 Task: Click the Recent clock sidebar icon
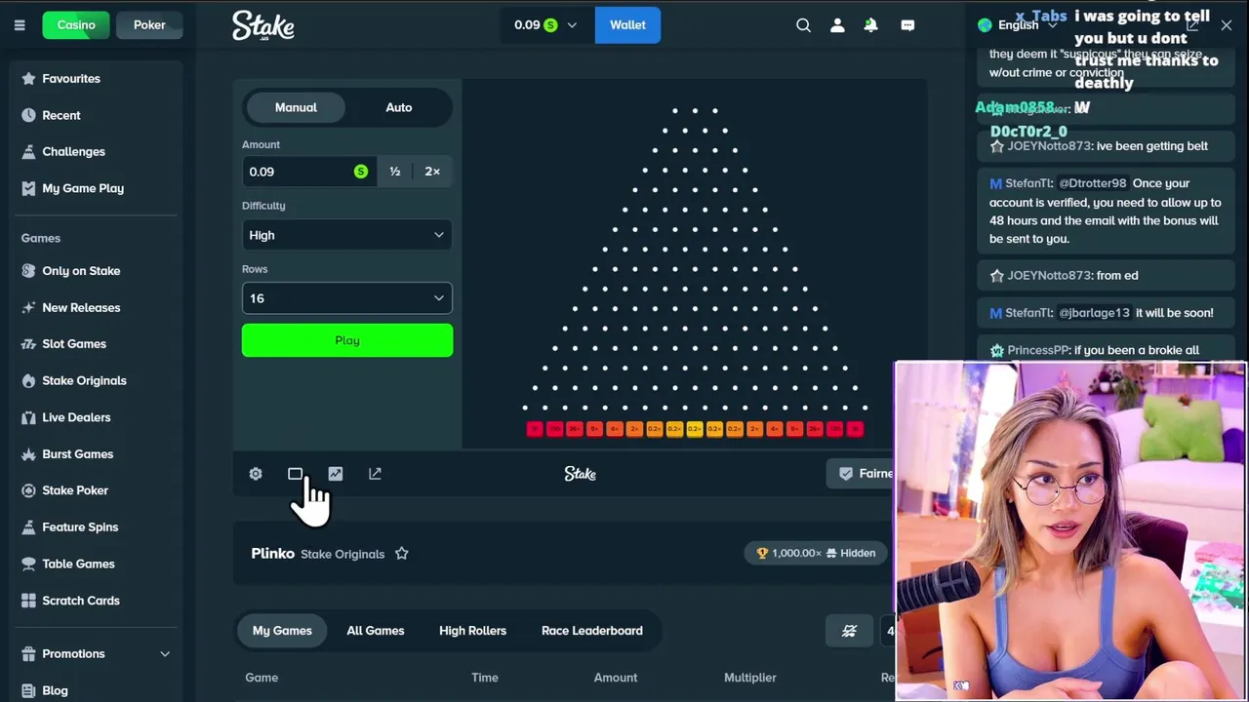coord(28,115)
